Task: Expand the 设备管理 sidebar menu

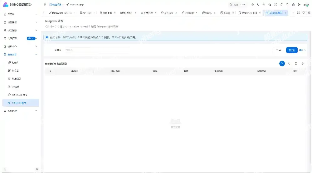Action: click(x=21, y=22)
